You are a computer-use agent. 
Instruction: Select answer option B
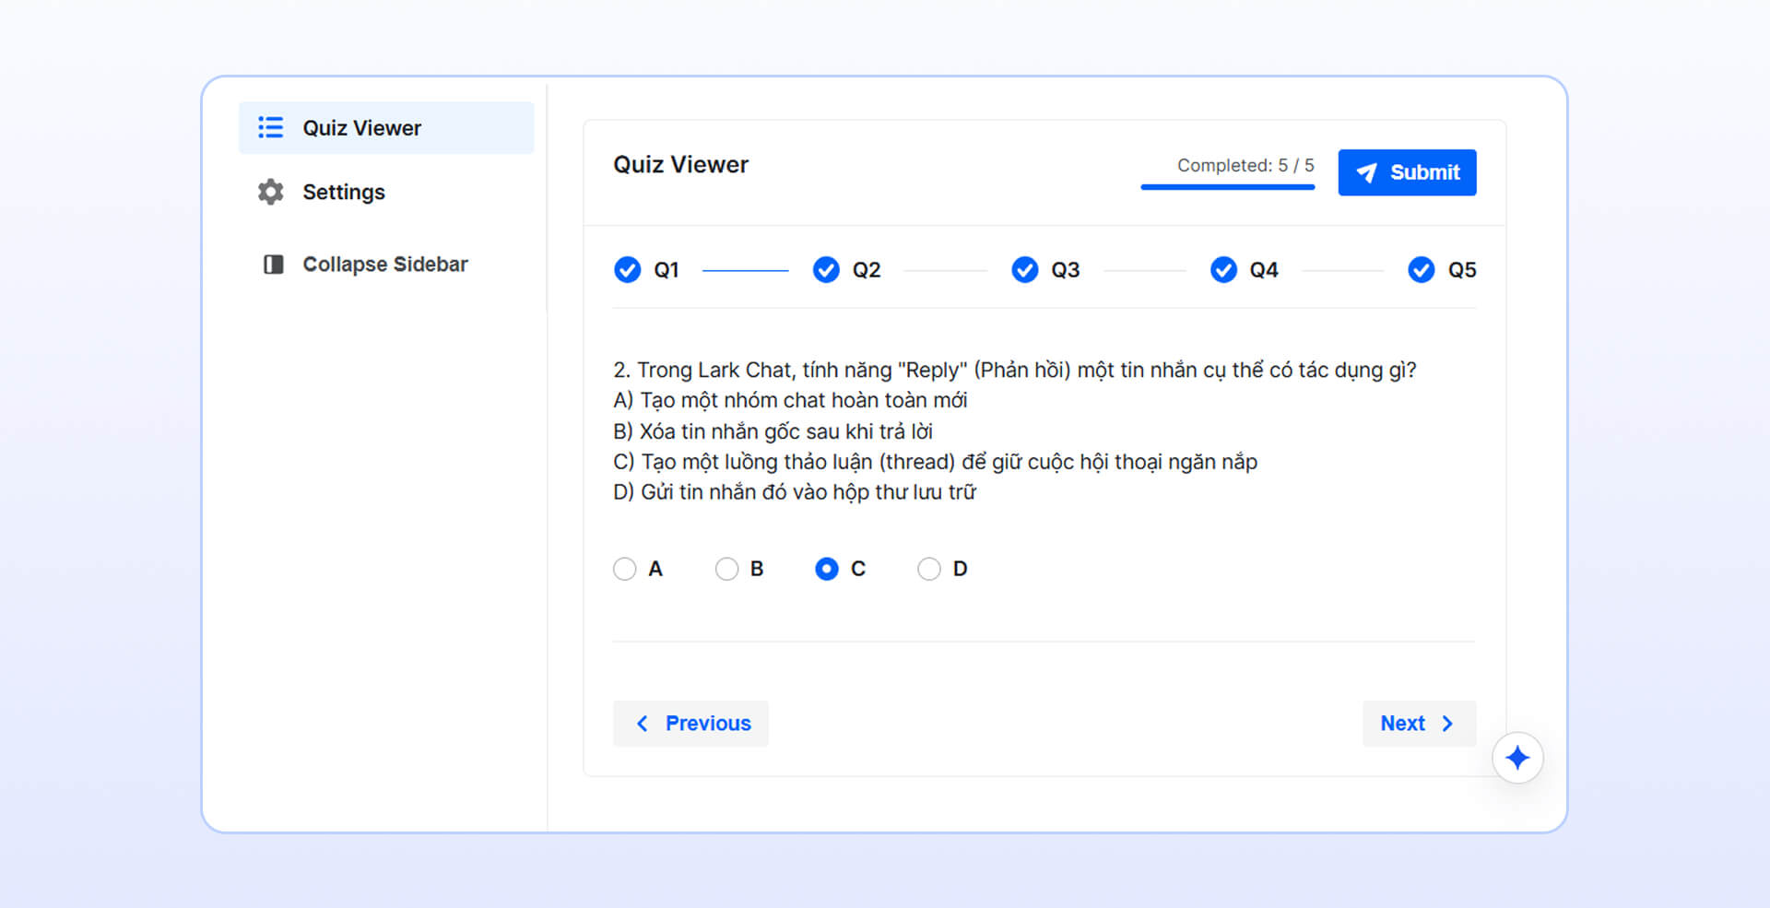pos(727,569)
